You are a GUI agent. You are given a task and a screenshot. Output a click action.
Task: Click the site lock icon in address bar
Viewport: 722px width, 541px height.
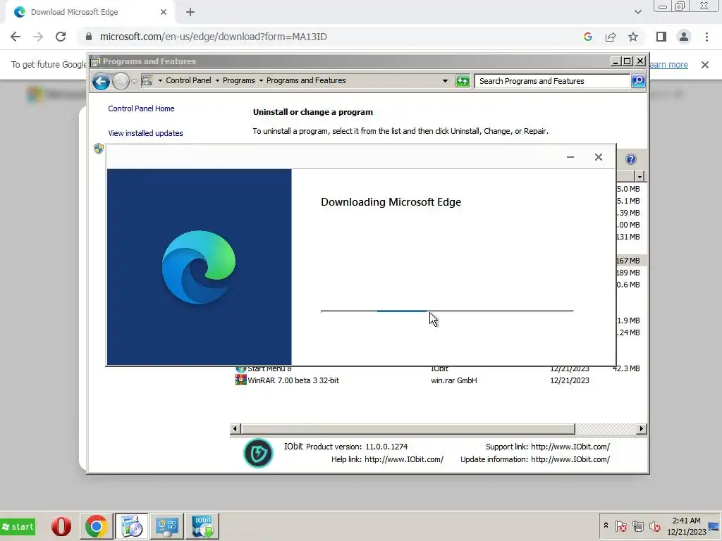click(x=89, y=37)
